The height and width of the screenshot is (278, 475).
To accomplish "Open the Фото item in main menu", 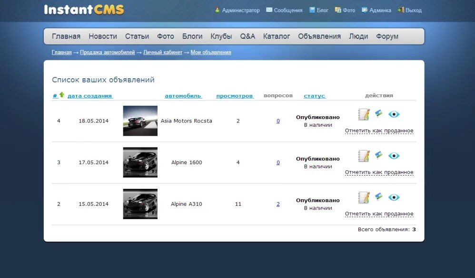I will pos(166,36).
